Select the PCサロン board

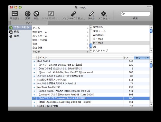point(121,27)
